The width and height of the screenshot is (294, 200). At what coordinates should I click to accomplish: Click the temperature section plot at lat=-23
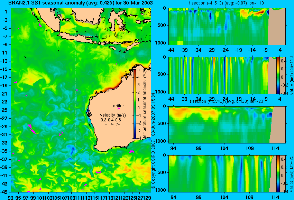(x=227, y=125)
